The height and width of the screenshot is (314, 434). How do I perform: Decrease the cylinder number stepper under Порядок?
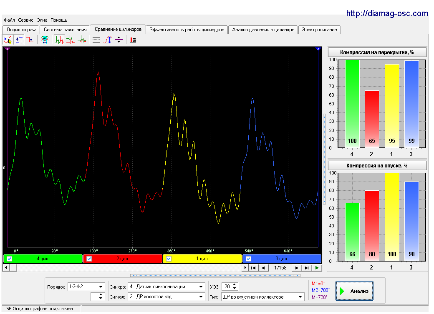[x=101, y=299]
